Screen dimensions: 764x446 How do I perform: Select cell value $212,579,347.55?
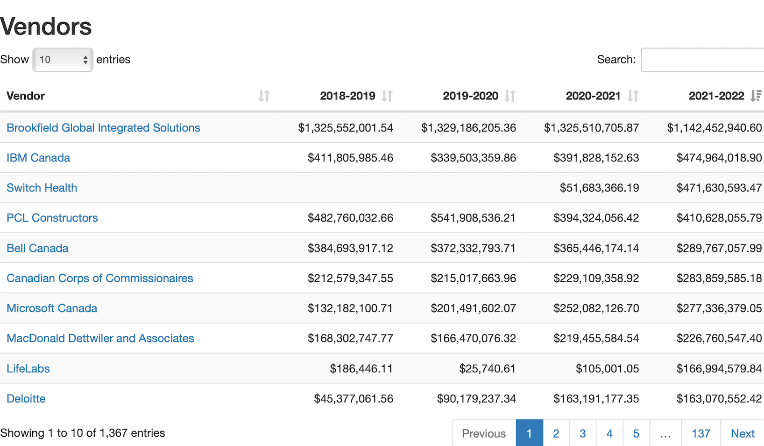coord(350,278)
